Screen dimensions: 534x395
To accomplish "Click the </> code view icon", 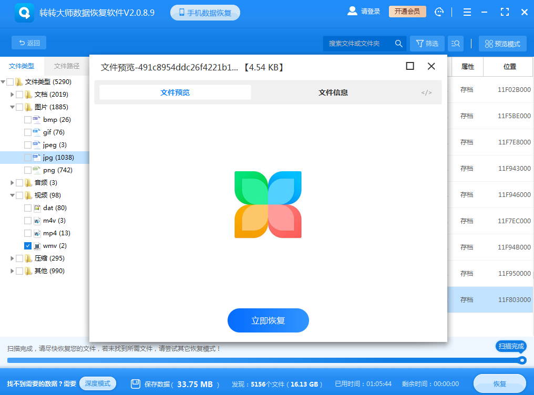I will coord(426,92).
